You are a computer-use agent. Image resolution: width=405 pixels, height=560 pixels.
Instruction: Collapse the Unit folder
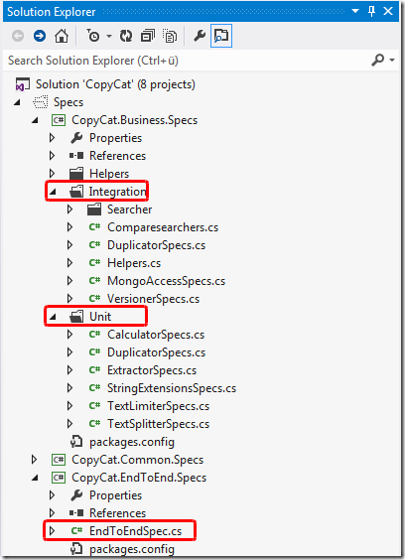tap(53, 317)
